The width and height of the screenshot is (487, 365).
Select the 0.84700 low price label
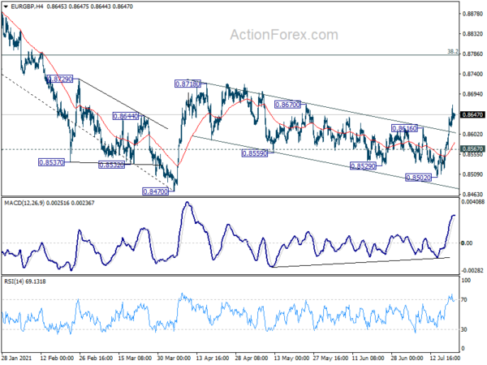coord(155,191)
